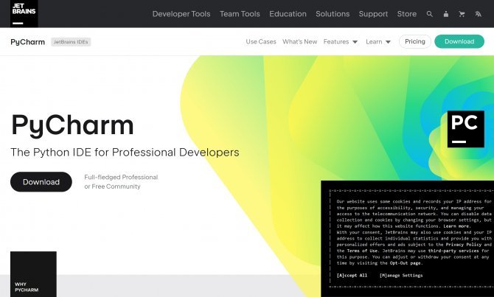Click 'or Free Community' text
494x297 pixels.
pos(112,186)
